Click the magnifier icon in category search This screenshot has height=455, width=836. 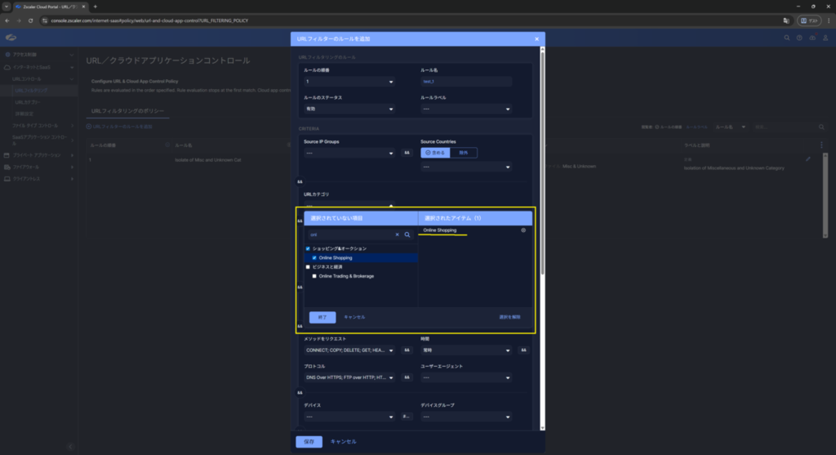point(407,234)
